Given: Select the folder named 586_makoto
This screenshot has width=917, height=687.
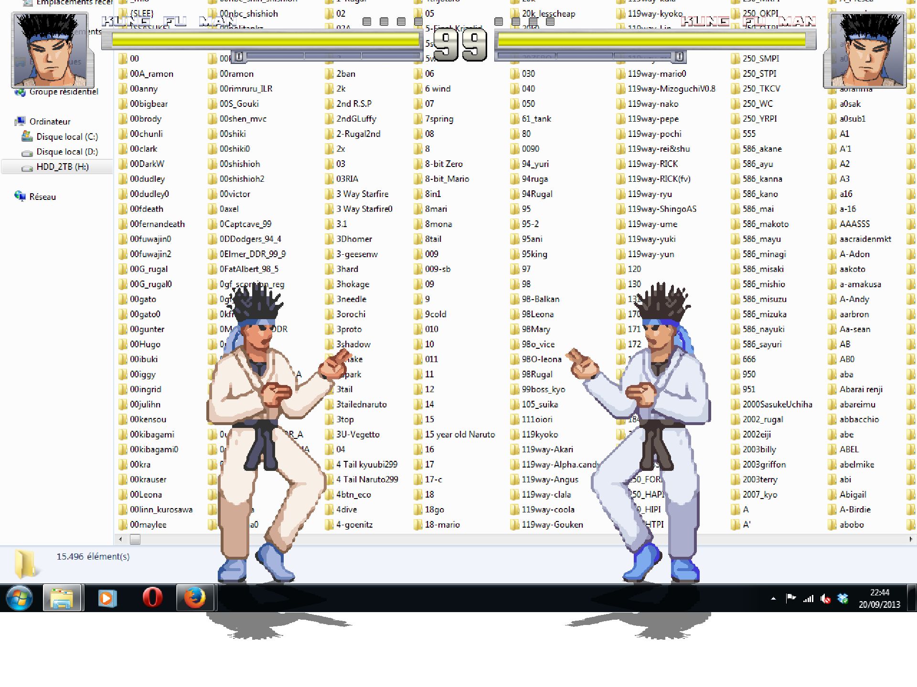Looking at the screenshot, I should point(765,224).
